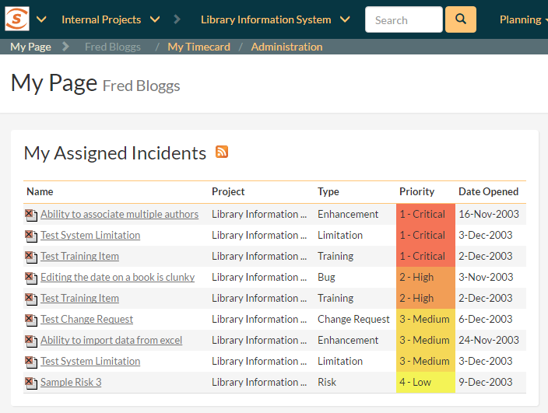
Task: Open the Administration link
Action: 286,47
